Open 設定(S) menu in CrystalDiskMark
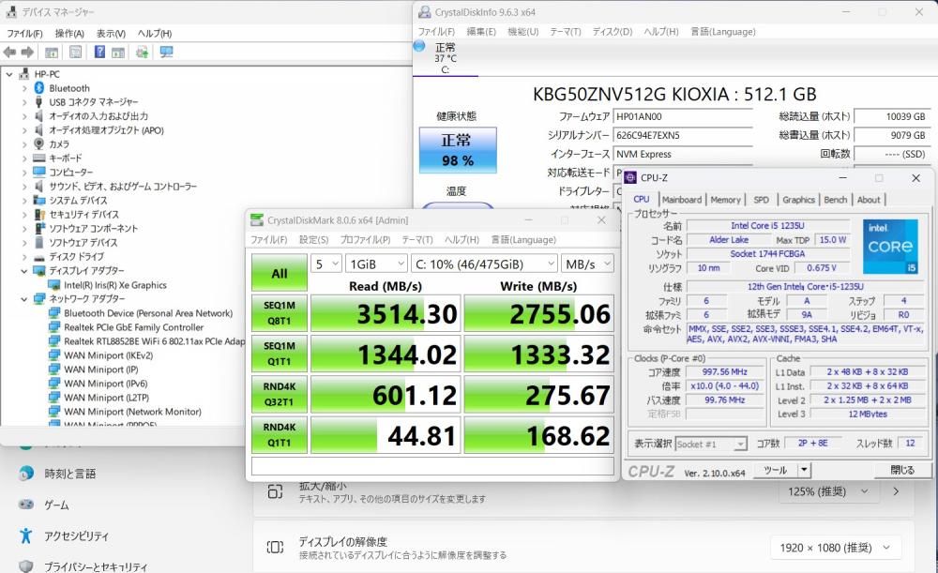The image size is (938, 573). coord(313,240)
